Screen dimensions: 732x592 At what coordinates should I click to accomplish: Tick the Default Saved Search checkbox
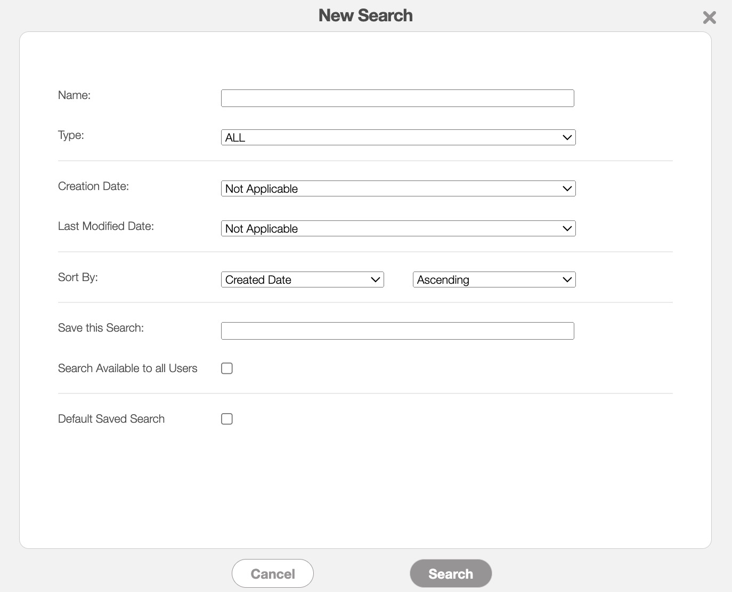227,419
